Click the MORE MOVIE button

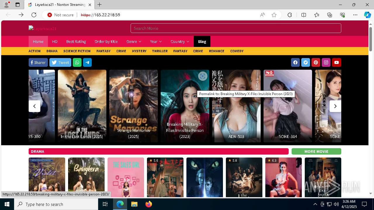[316, 151]
